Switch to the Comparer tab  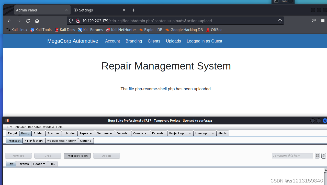[x=141, y=133]
